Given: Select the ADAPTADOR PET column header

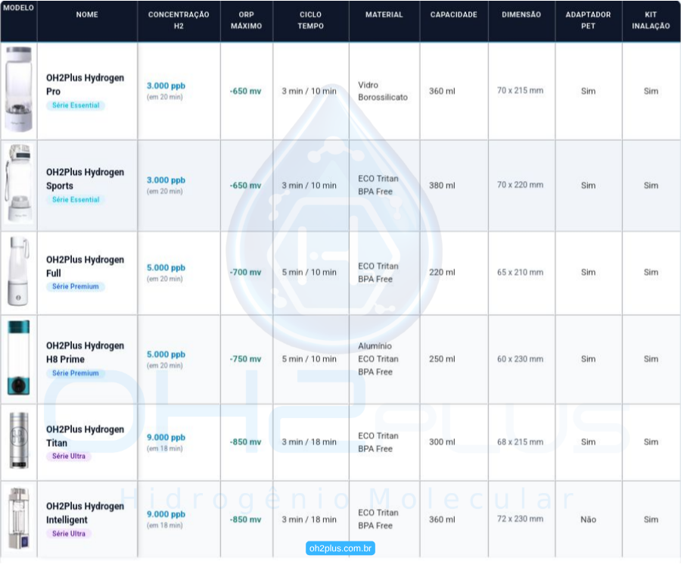Looking at the screenshot, I should click(588, 20).
